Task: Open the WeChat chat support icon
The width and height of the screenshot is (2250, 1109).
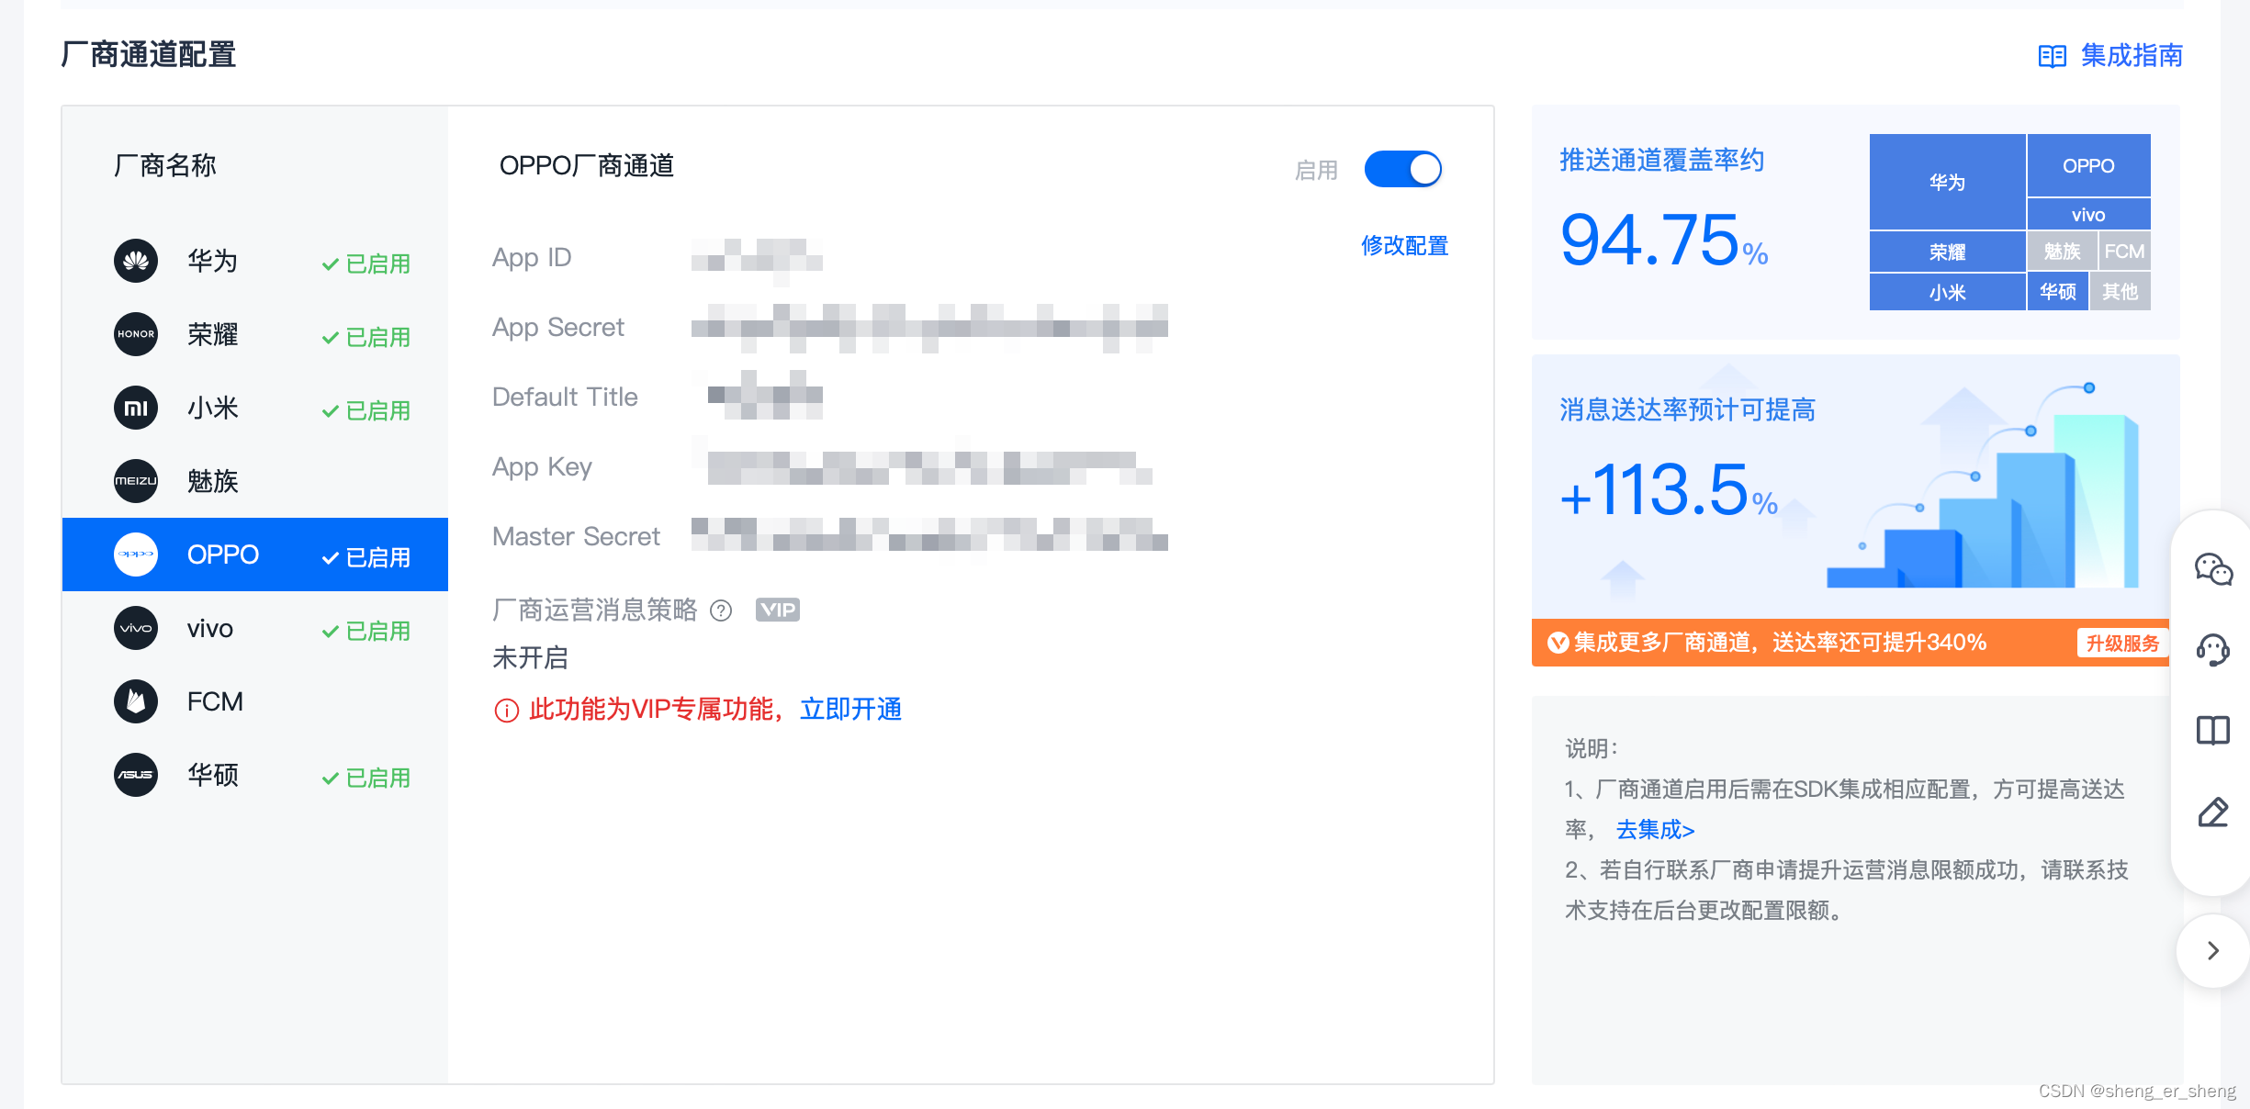Action: point(2213,569)
